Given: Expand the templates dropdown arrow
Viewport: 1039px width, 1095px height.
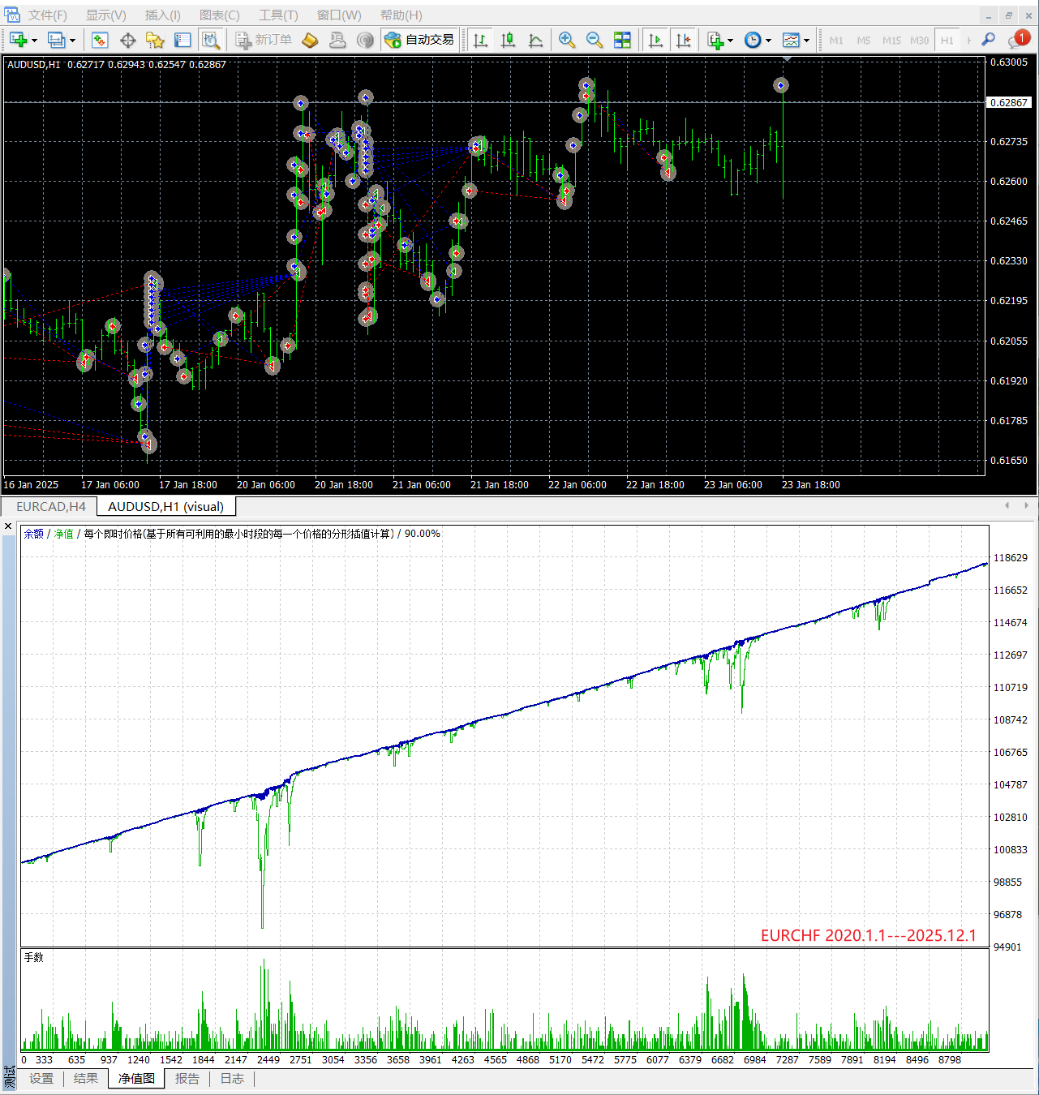Looking at the screenshot, I should point(806,41).
